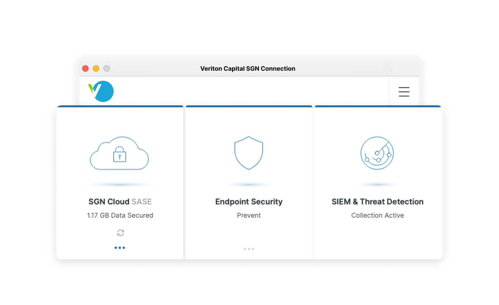The height and width of the screenshot is (305, 499).
Task: Click the sync refresh icon under SGN Cloud
Action: pyautogui.click(x=120, y=233)
